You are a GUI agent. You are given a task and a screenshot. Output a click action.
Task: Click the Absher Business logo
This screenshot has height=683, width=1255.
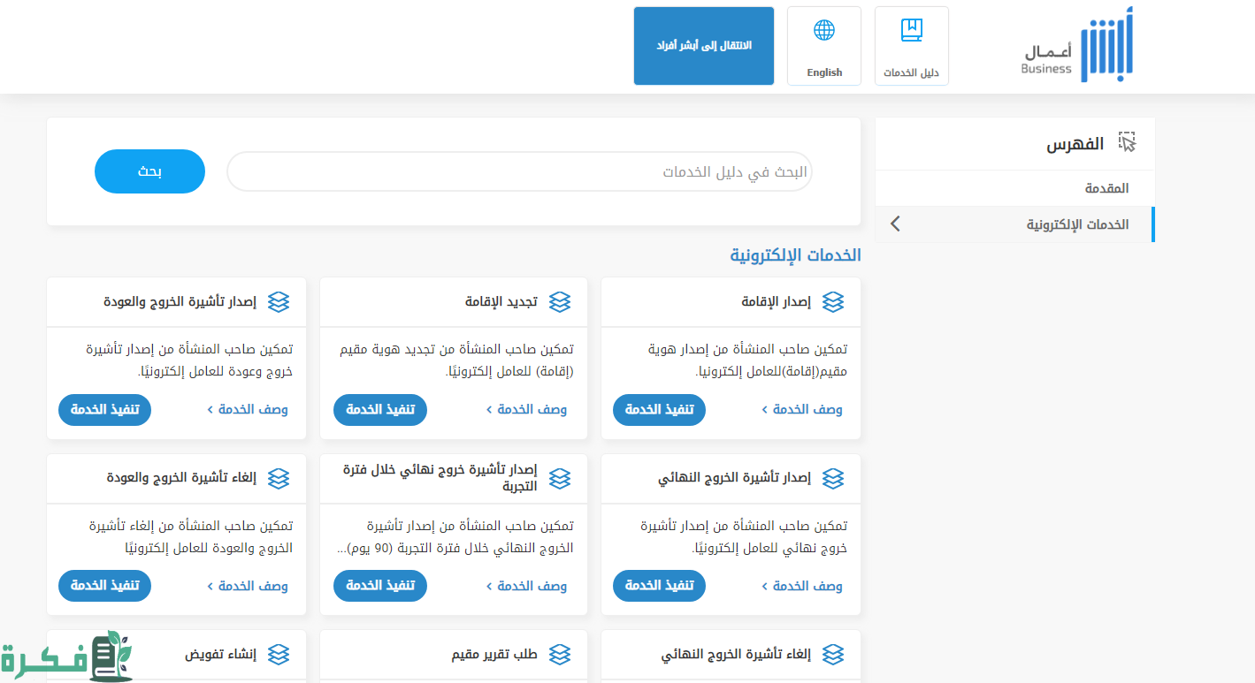1076,45
